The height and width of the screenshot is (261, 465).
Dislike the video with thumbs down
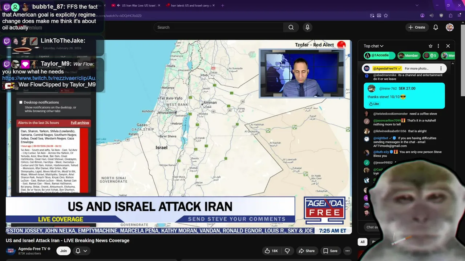tap(287, 251)
